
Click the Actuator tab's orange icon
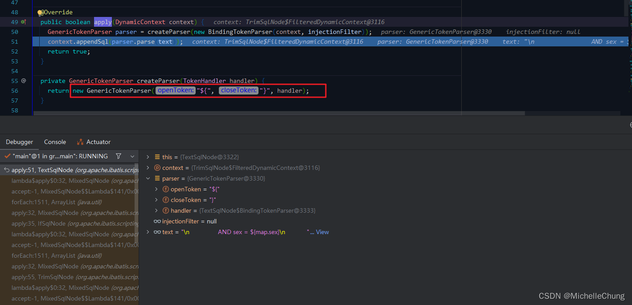80,142
